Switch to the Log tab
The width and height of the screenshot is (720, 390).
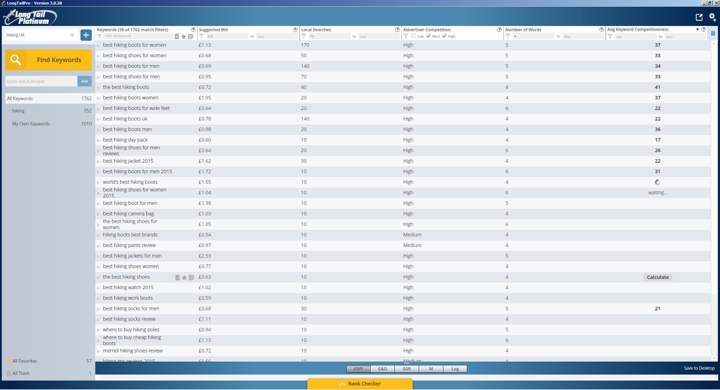455,369
